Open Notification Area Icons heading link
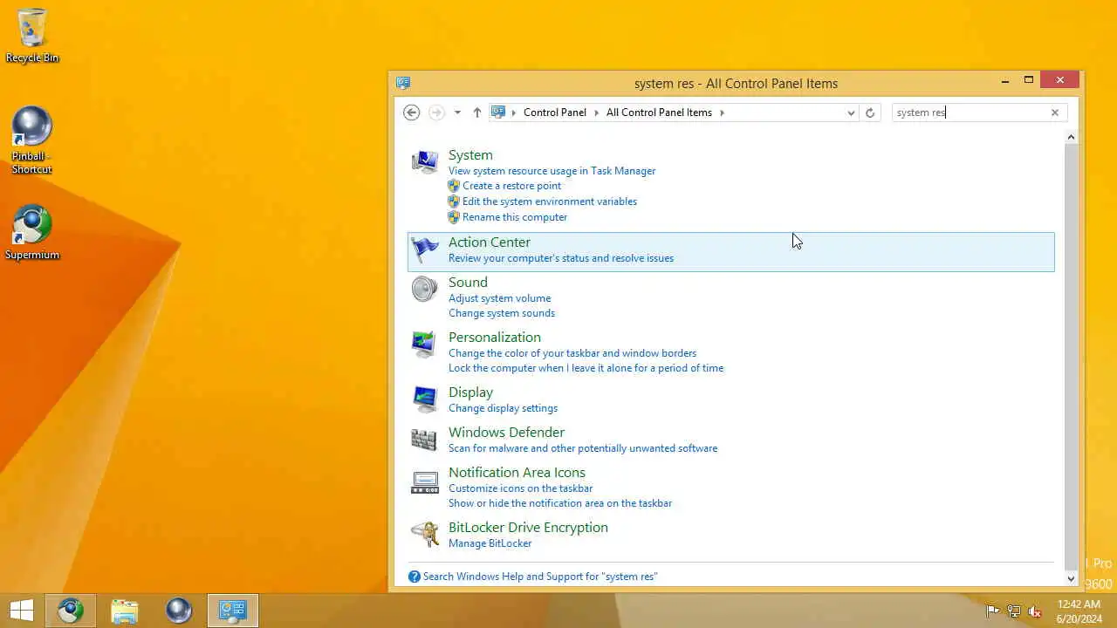The height and width of the screenshot is (628, 1117). pos(517,472)
